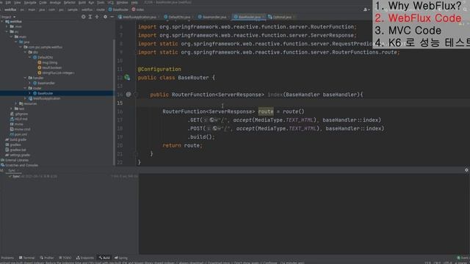470x264 pixels.
Task: Expand the resources folder
Action: click(16, 103)
